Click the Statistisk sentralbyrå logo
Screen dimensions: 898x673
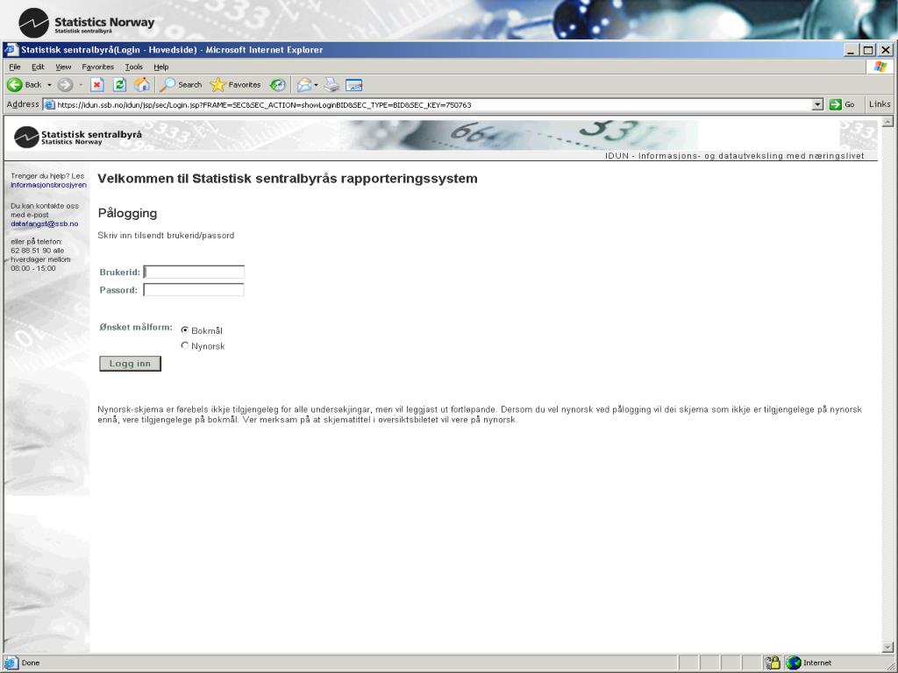pyautogui.click(x=78, y=137)
